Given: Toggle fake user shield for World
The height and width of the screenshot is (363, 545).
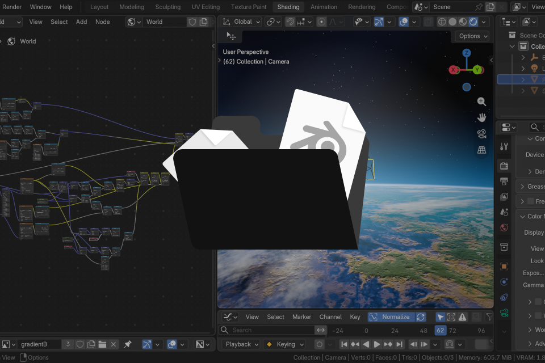Looking at the screenshot, I should (x=192, y=22).
